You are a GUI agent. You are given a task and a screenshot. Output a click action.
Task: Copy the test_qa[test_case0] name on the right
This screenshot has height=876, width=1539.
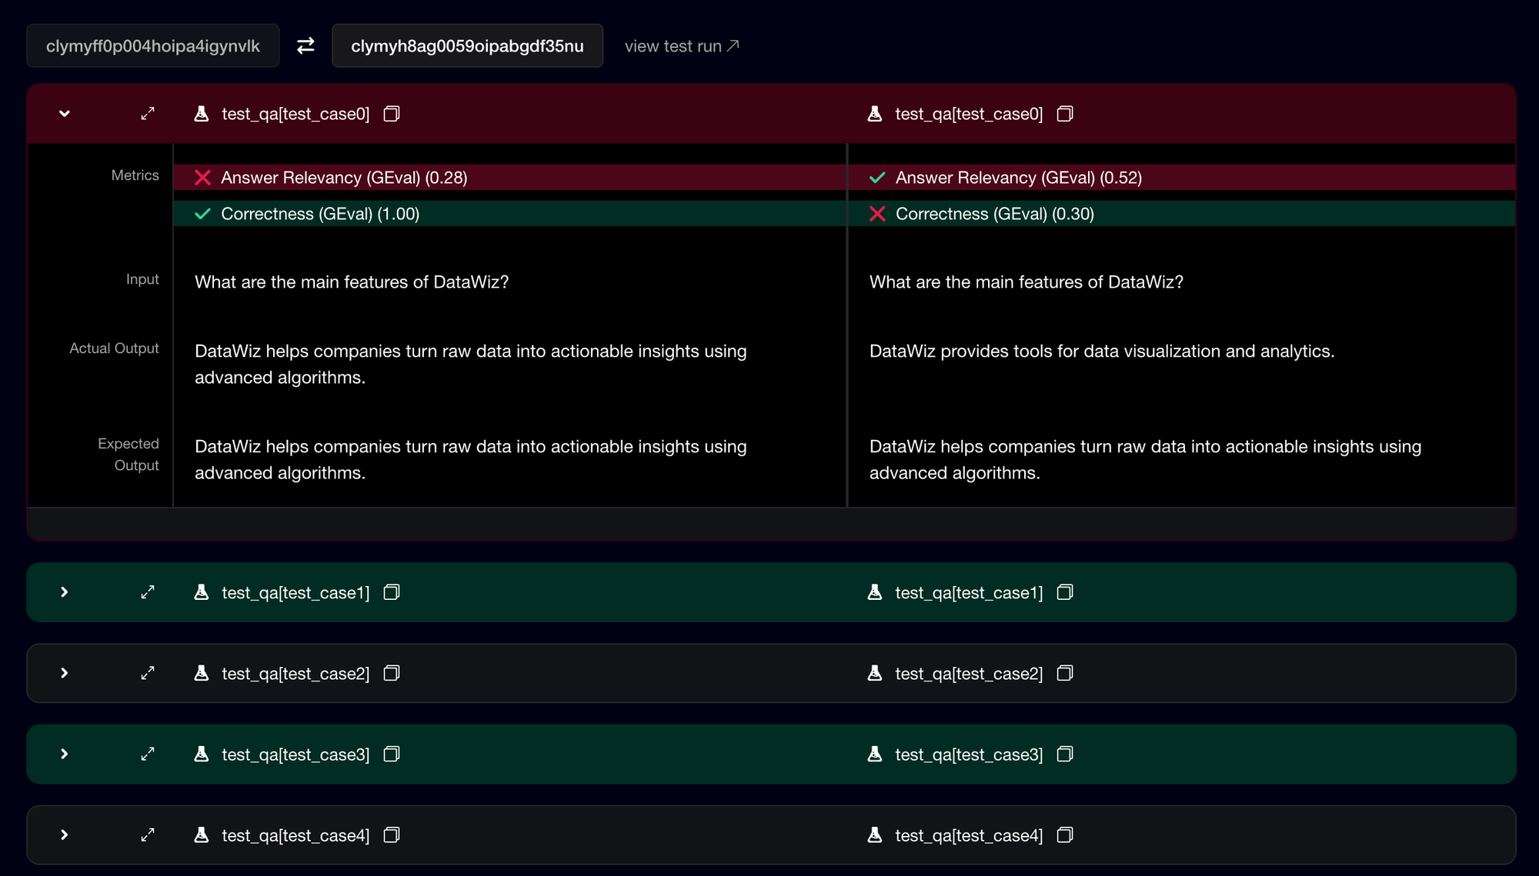(1065, 113)
